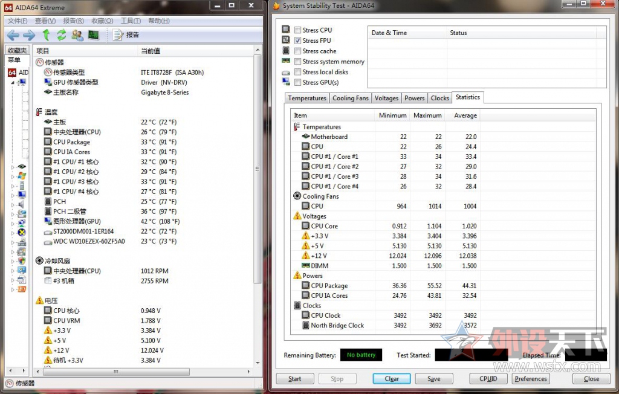Enable the Stress local disks checkbox

297,72
